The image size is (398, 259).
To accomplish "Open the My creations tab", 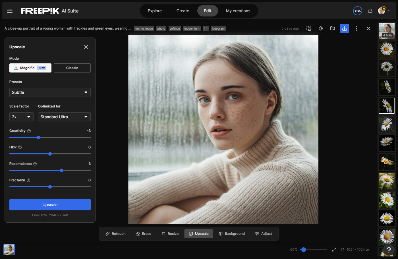I will coord(238,11).
